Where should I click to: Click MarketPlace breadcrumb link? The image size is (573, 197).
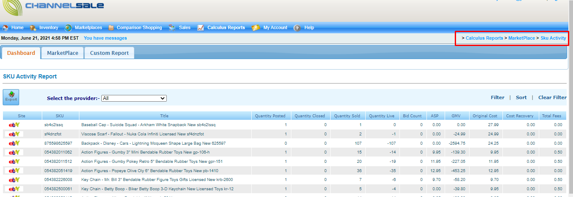(x=521, y=38)
